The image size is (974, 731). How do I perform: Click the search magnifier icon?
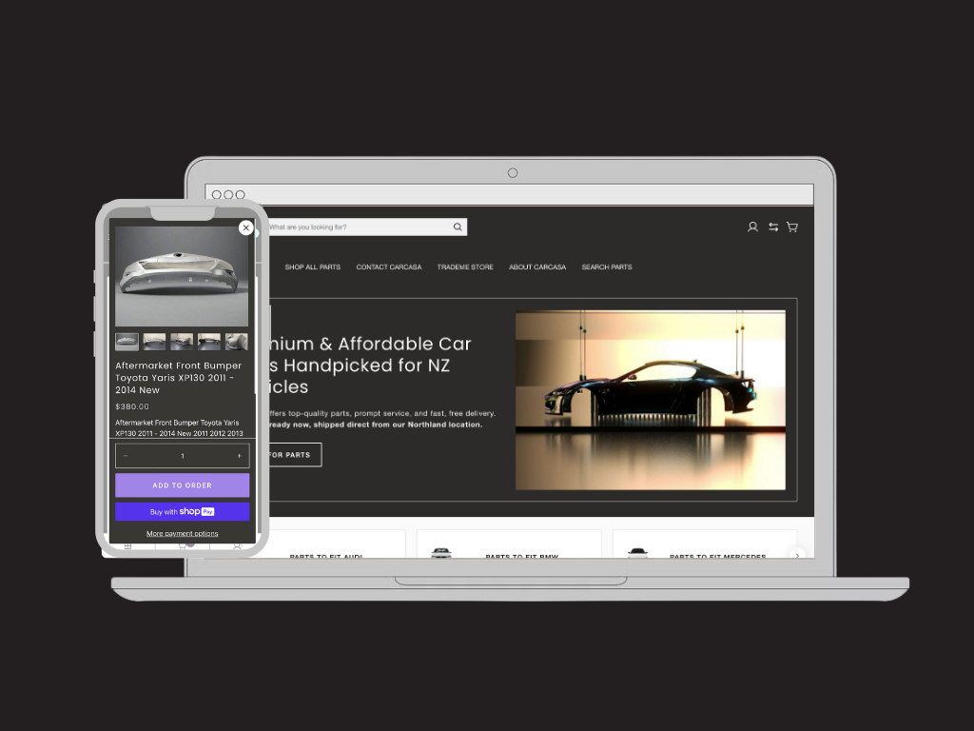(458, 227)
